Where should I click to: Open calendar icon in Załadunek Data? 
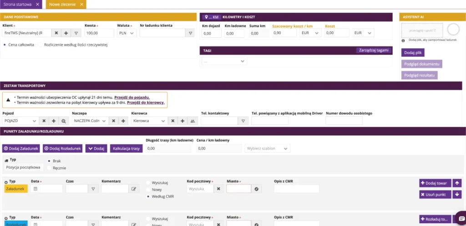[35, 189]
